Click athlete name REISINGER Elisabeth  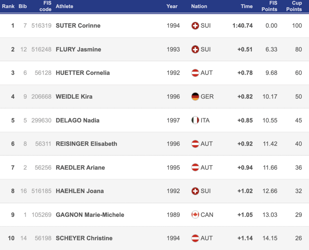86,144
